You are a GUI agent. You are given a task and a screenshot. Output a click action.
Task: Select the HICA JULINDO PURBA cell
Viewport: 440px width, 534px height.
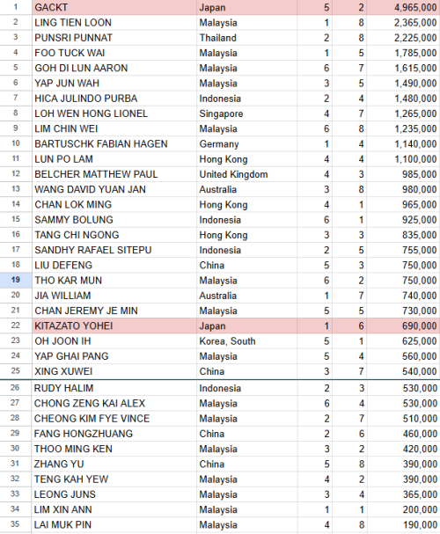pyautogui.click(x=114, y=99)
